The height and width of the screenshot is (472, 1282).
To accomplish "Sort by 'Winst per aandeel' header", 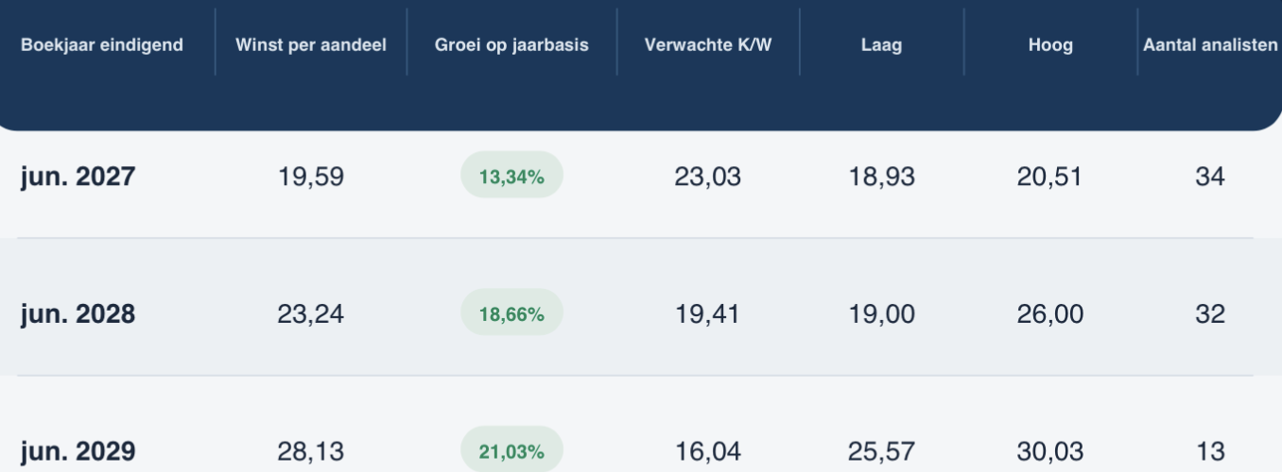I will (311, 45).
